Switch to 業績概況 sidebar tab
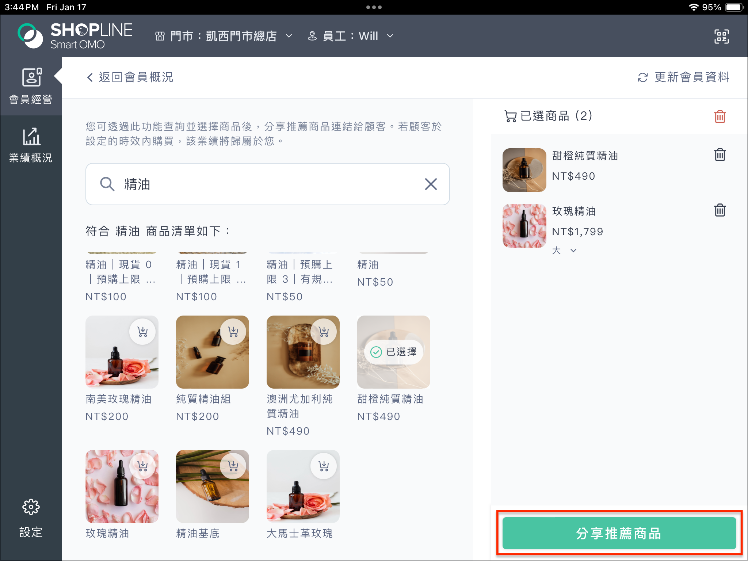The width and height of the screenshot is (748, 561). tap(31, 145)
